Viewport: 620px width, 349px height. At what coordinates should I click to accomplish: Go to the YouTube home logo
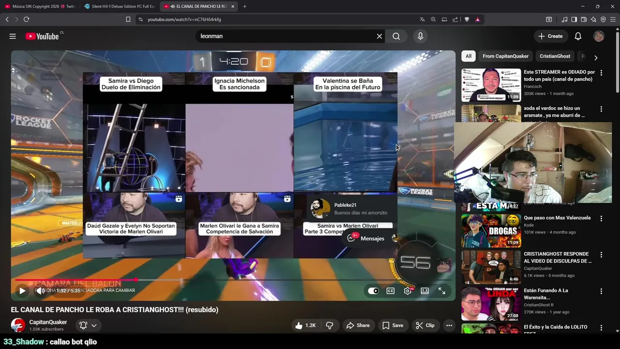click(42, 36)
